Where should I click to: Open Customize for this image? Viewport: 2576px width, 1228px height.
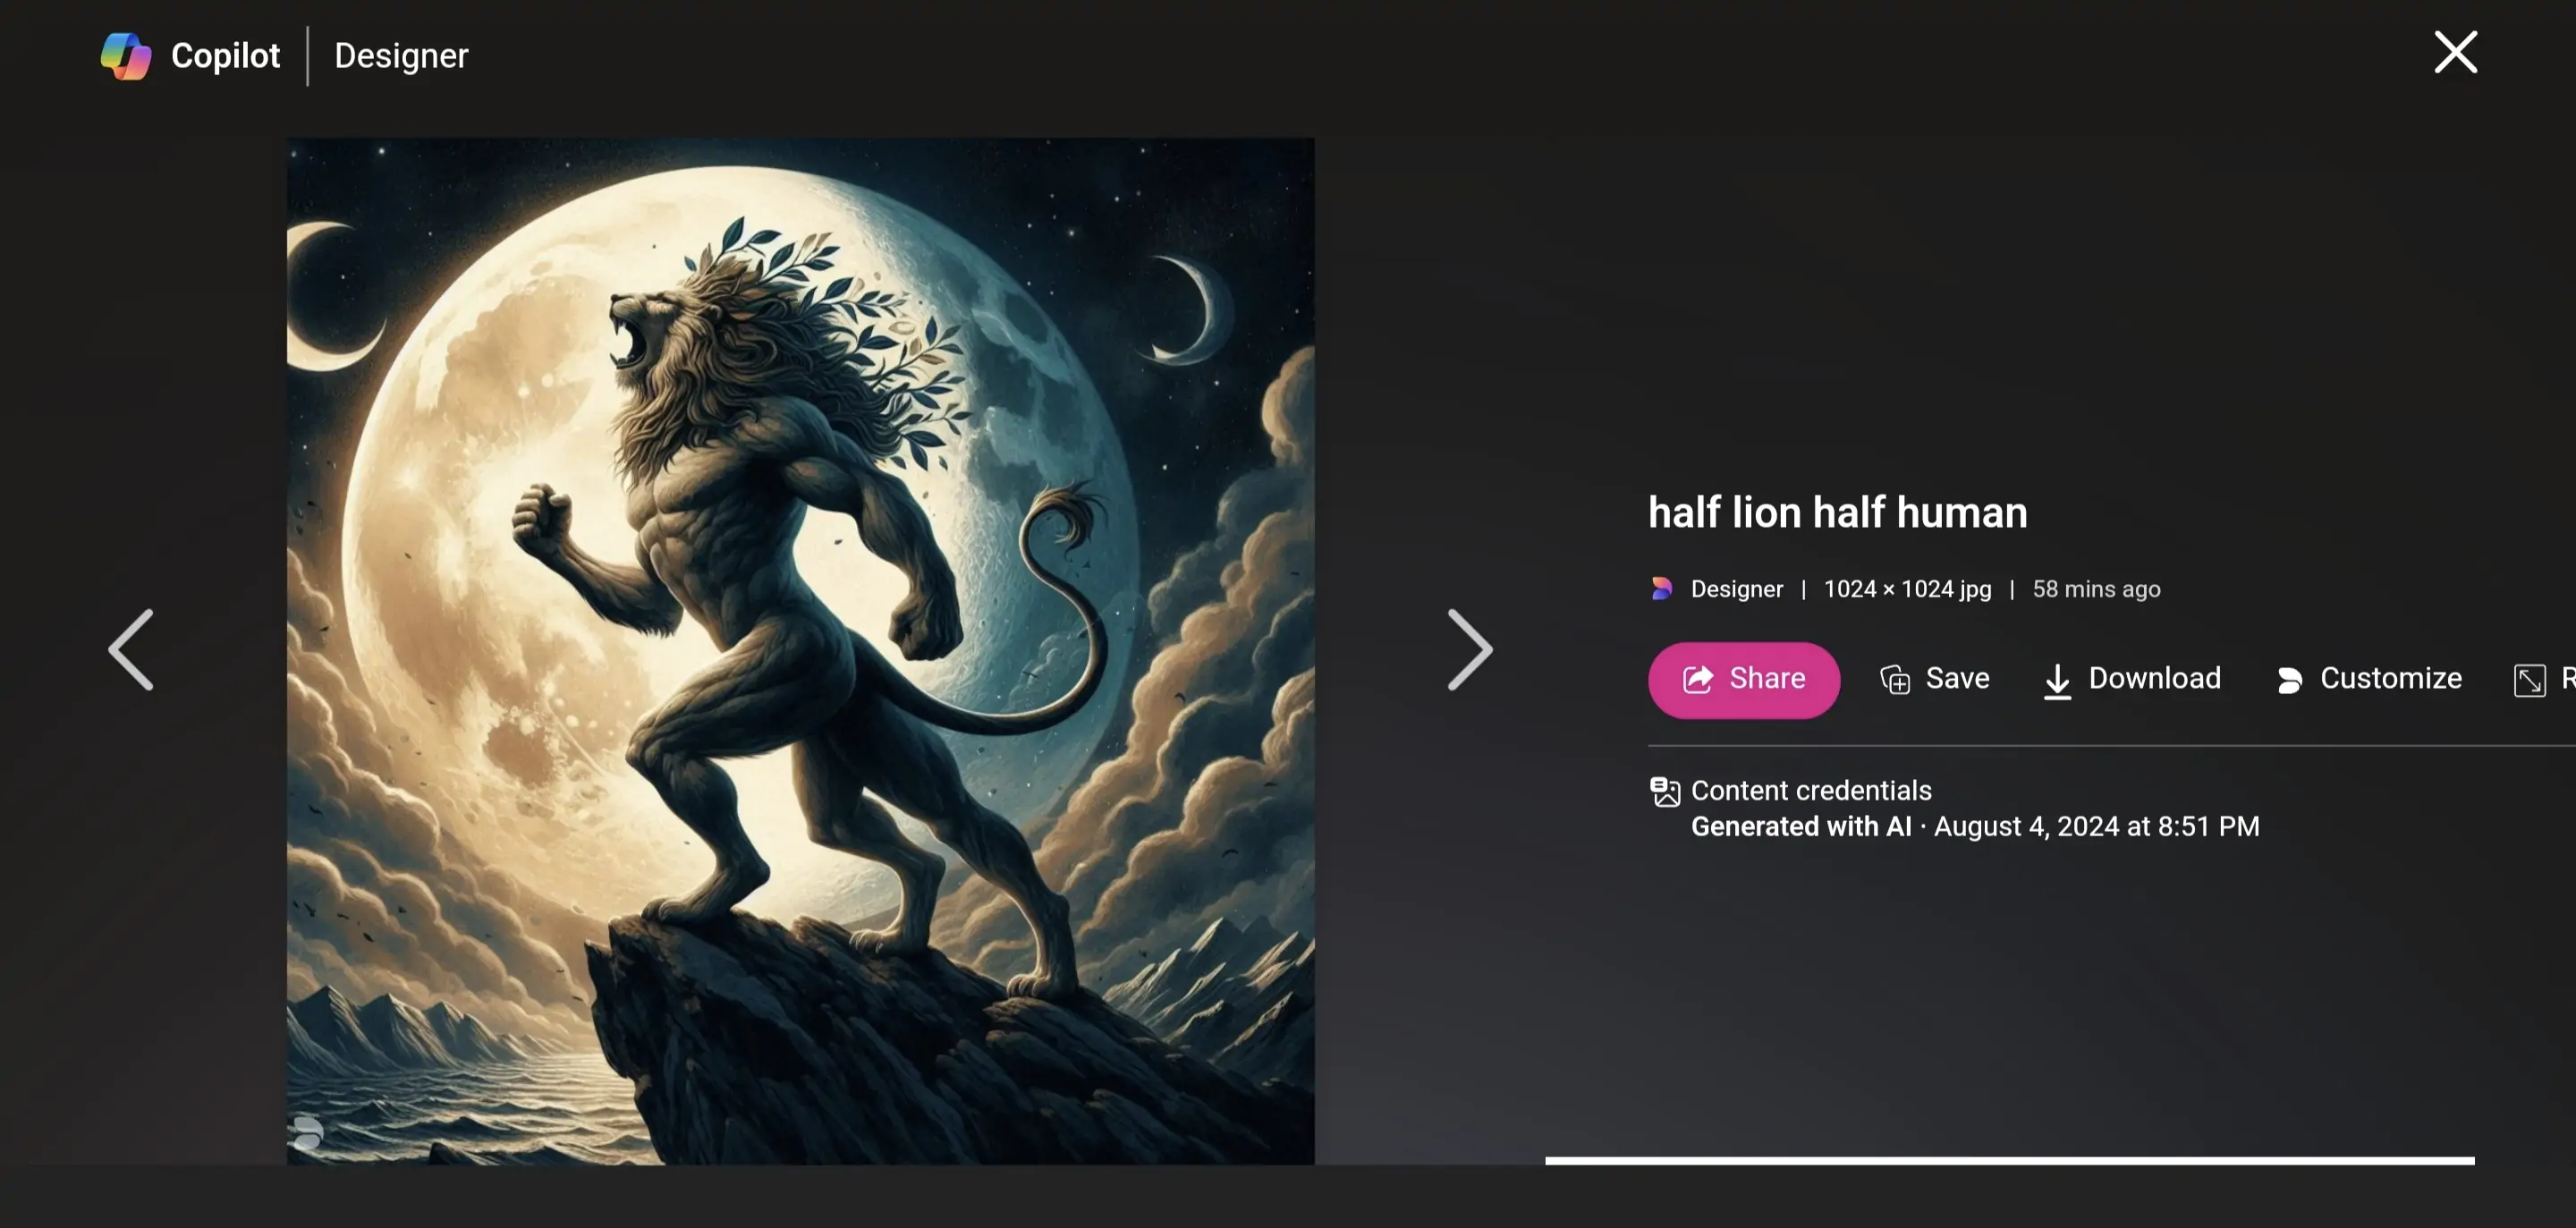[2368, 679]
